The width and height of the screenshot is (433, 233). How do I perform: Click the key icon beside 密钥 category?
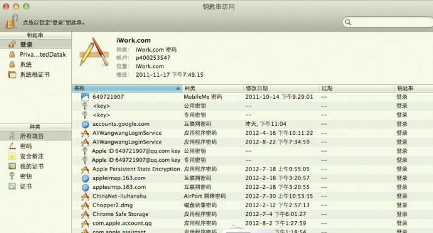coord(11,176)
